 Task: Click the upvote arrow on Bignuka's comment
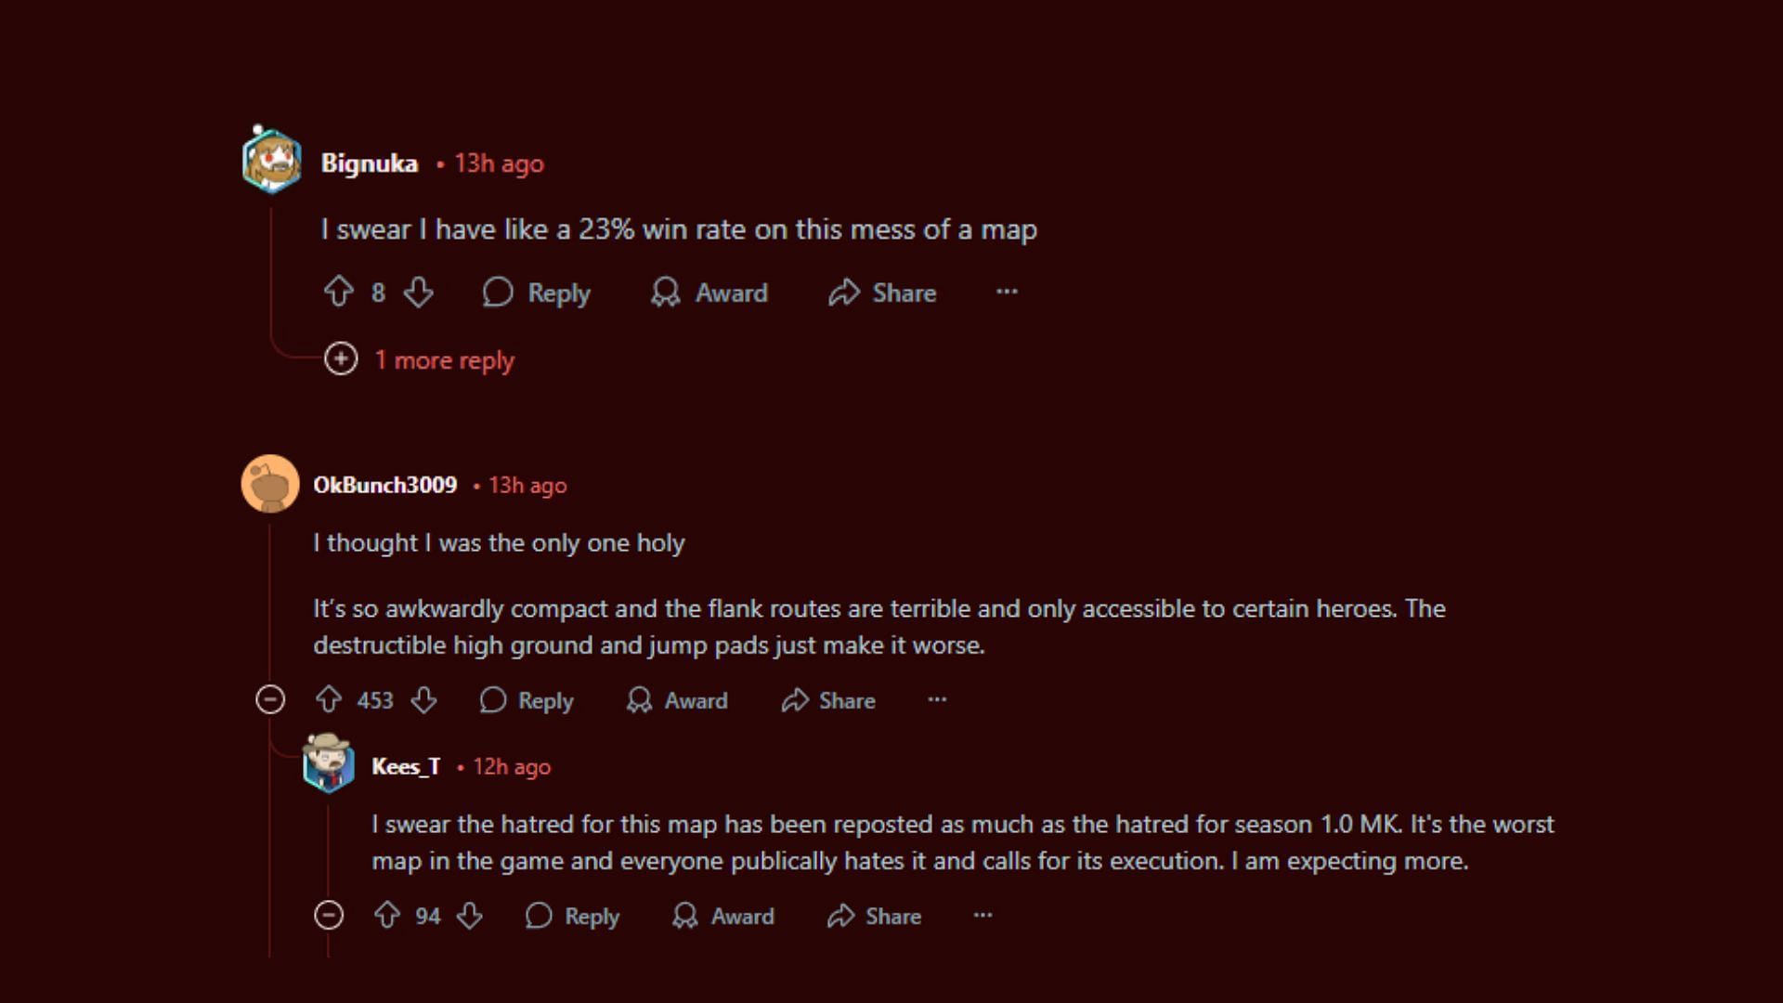tap(339, 293)
